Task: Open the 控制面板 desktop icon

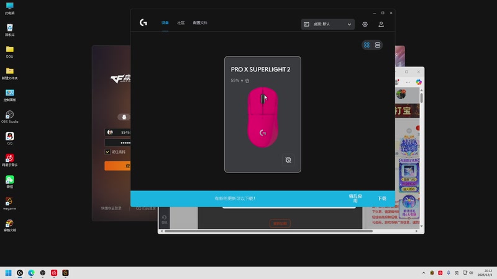Action: point(10,95)
